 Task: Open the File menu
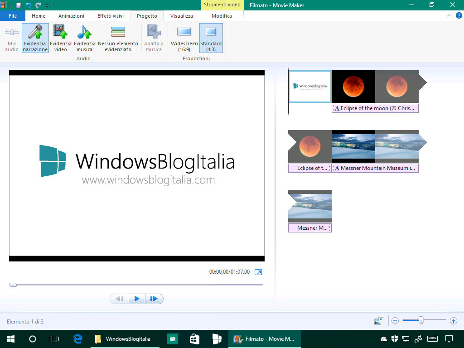13,16
